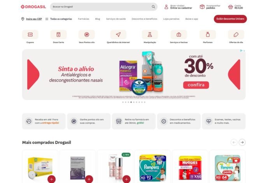280x183 pixels.
Task: Open the Farmácias menu item
Action: coord(83,19)
